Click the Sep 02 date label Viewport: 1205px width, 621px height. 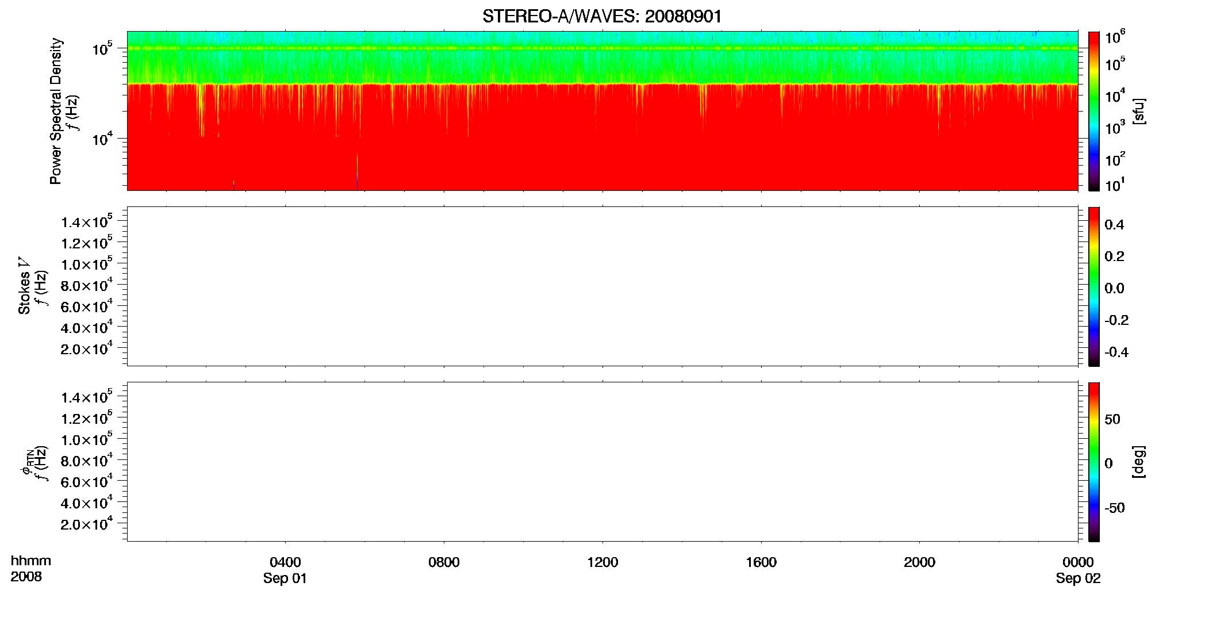[1078, 578]
